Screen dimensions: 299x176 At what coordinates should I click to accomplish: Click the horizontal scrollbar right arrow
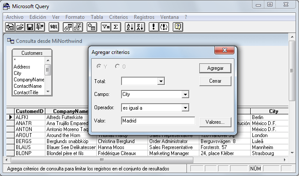pos(285,160)
